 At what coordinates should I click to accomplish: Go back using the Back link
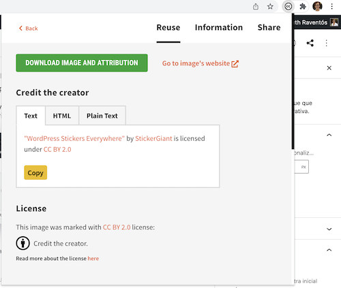tap(29, 29)
